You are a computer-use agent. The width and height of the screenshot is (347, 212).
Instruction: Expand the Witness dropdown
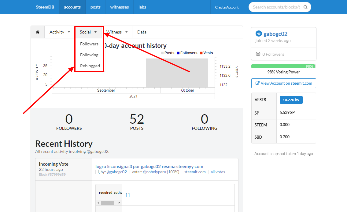pyautogui.click(x=117, y=32)
